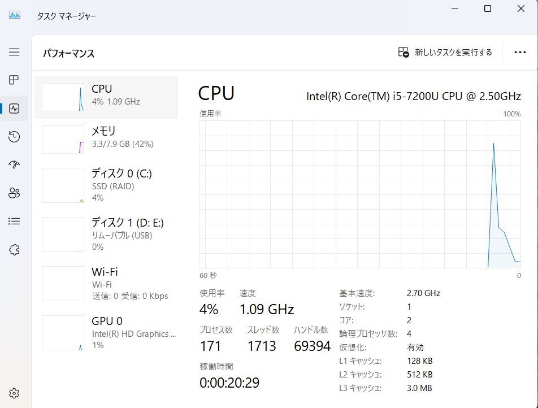Open the Details list page icon

tap(14, 222)
